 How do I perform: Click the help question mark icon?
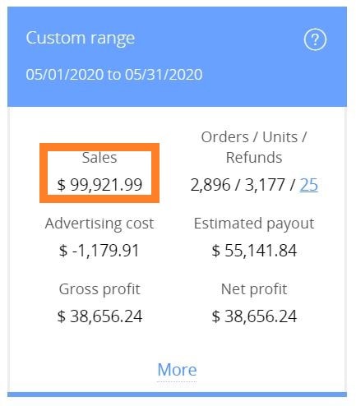[315, 39]
